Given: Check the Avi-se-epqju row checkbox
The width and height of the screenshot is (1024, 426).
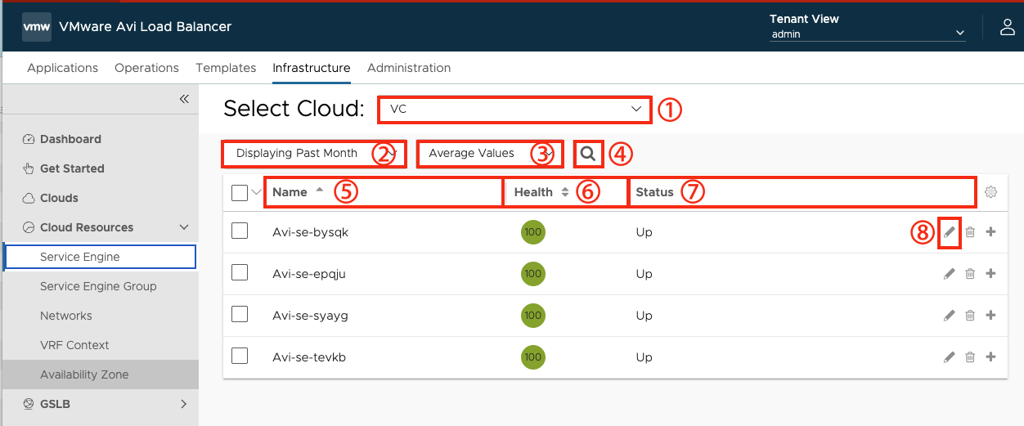Looking at the screenshot, I should [240, 273].
